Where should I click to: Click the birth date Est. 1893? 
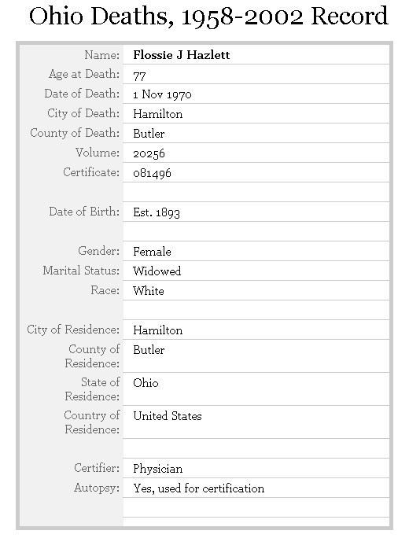(157, 212)
